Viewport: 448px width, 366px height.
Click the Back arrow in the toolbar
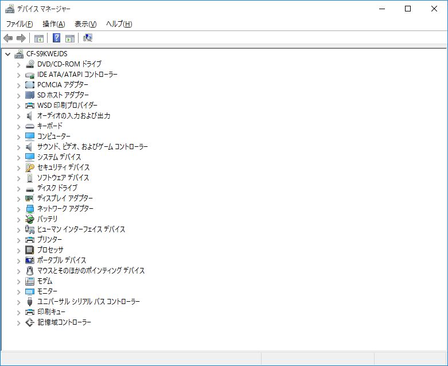click(x=8, y=38)
